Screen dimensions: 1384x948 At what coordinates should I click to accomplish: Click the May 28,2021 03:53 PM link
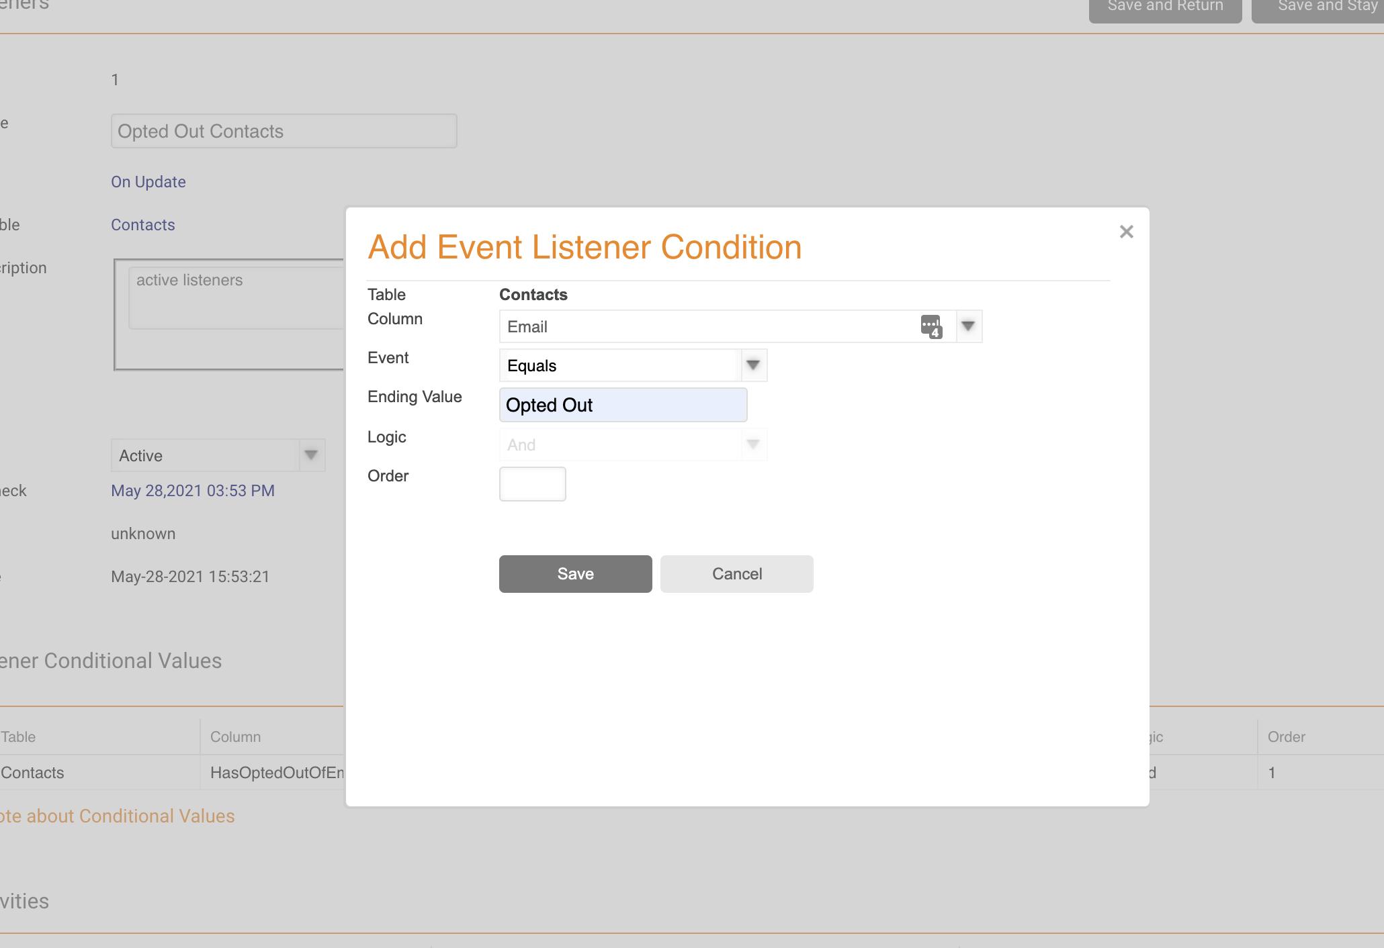(x=193, y=491)
